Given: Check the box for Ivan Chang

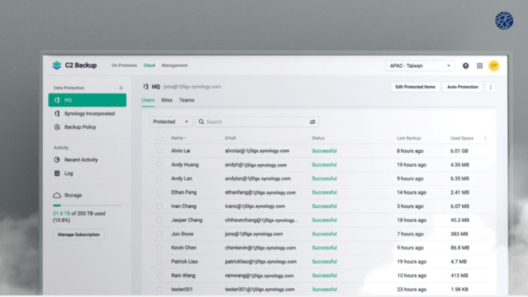Looking at the screenshot, I should (x=159, y=206).
